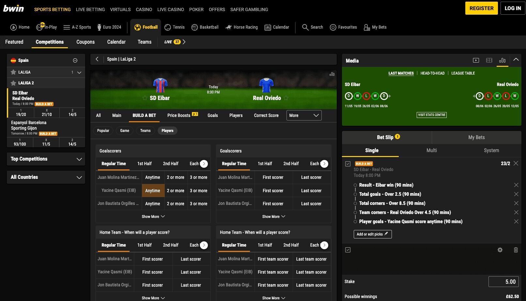Toggle the select-all bets checkbox
This screenshot has width=526, height=301.
(348, 250)
